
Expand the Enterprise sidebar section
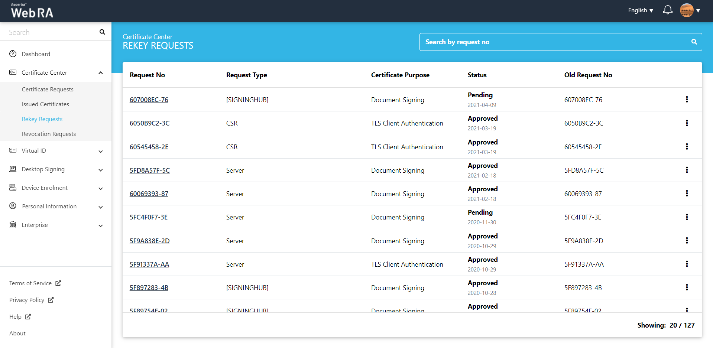(101, 225)
